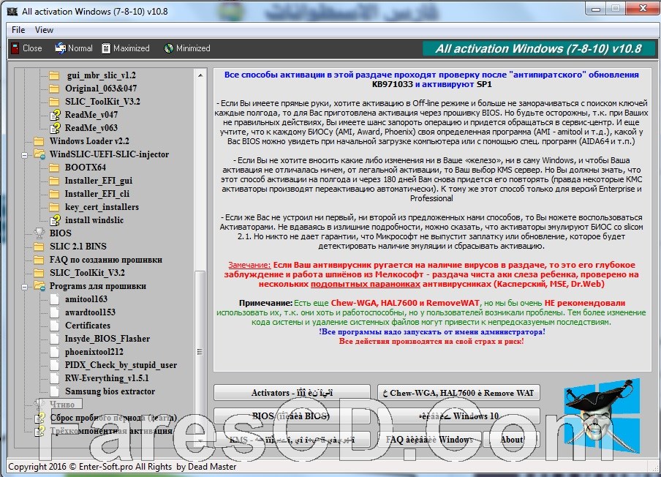Click the Close toolbar icon
661x477 pixels.
coord(15,48)
